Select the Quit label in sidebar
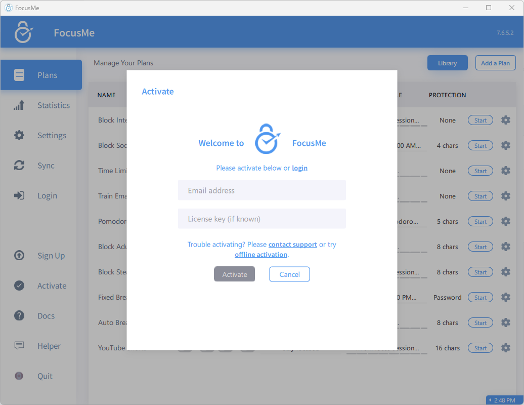Image resolution: width=524 pixels, height=405 pixels. point(45,376)
